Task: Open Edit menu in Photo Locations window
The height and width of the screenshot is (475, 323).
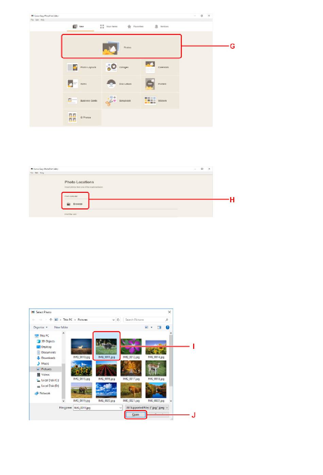Action: (37, 173)
